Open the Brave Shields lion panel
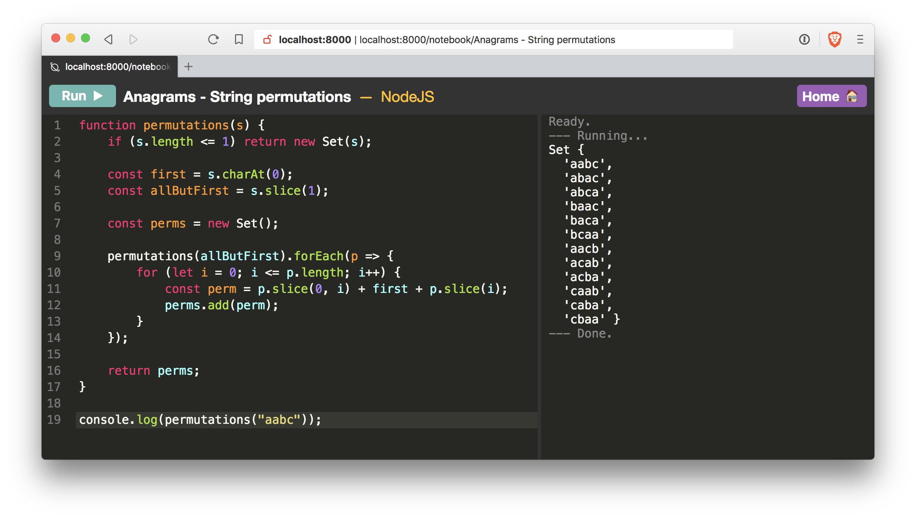The height and width of the screenshot is (519, 916). point(835,39)
